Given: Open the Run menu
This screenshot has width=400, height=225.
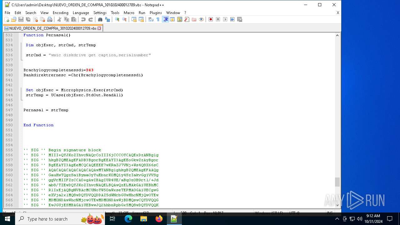Looking at the screenshot, I should pos(142,13).
